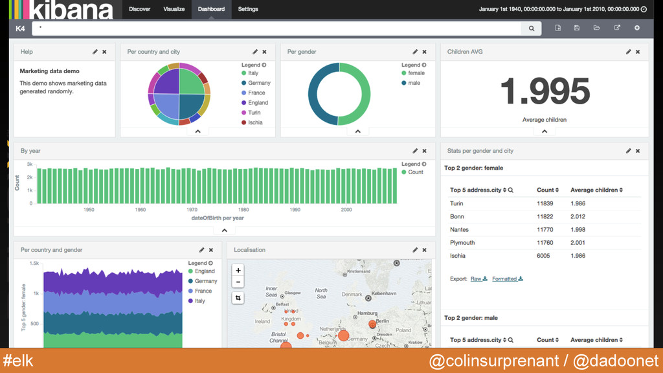Click the Bonn count value 11822
This screenshot has width=663, height=373.
point(545,216)
